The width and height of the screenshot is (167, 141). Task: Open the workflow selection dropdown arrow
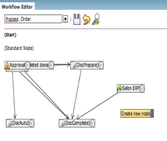[x=65, y=19]
